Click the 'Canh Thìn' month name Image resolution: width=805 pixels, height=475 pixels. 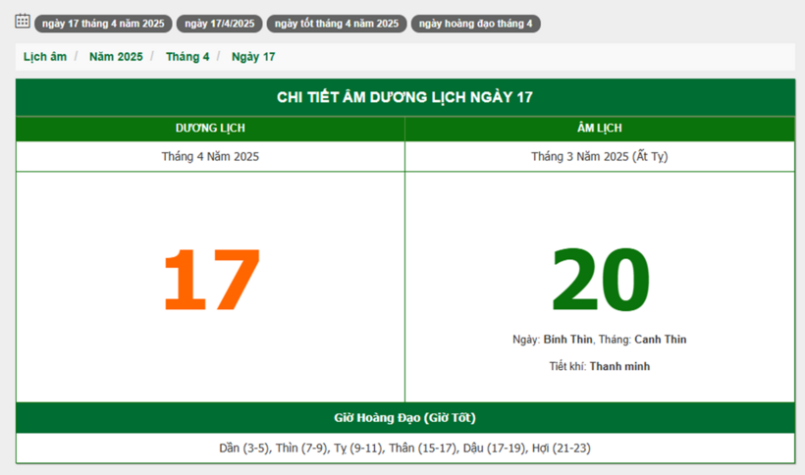click(x=660, y=340)
